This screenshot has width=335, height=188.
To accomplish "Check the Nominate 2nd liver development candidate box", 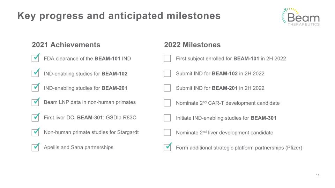I will (x=167, y=132).
